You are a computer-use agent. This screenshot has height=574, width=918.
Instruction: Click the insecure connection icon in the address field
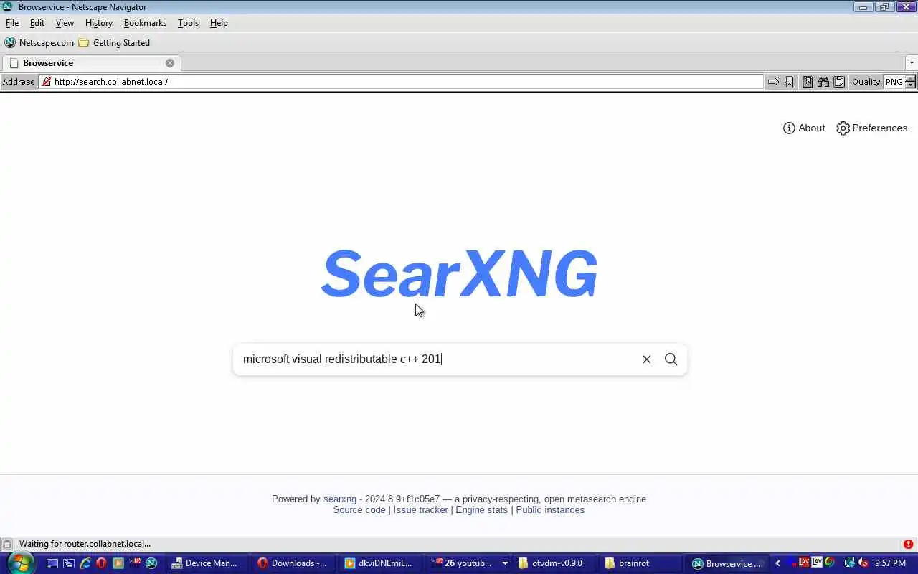coord(47,82)
